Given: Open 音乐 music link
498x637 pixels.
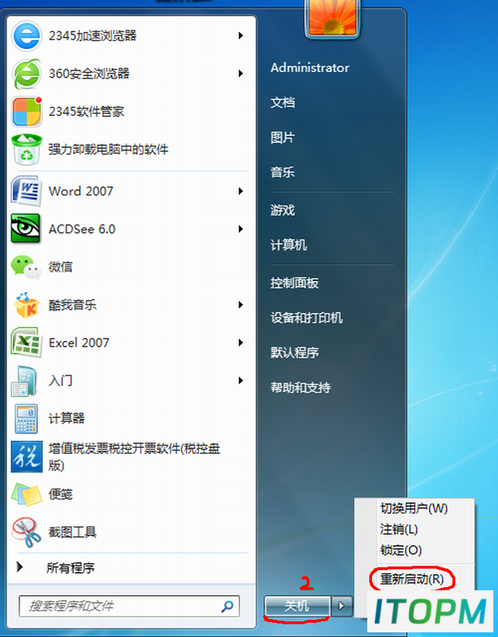Looking at the screenshot, I should tap(282, 172).
